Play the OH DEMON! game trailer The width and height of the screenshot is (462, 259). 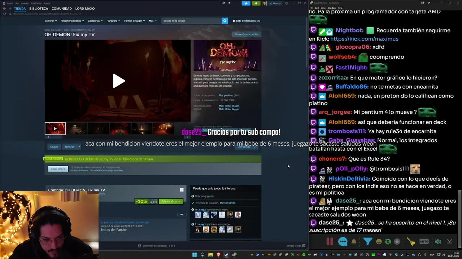click(119, 81)
